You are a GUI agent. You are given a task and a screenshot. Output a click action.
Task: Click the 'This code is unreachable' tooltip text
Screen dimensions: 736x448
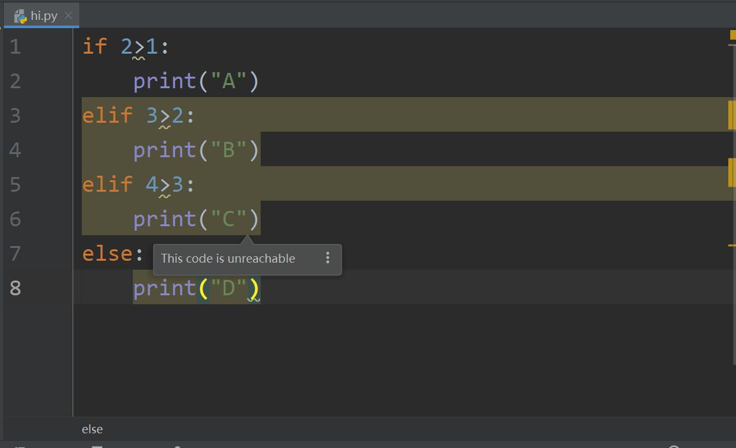228,259
